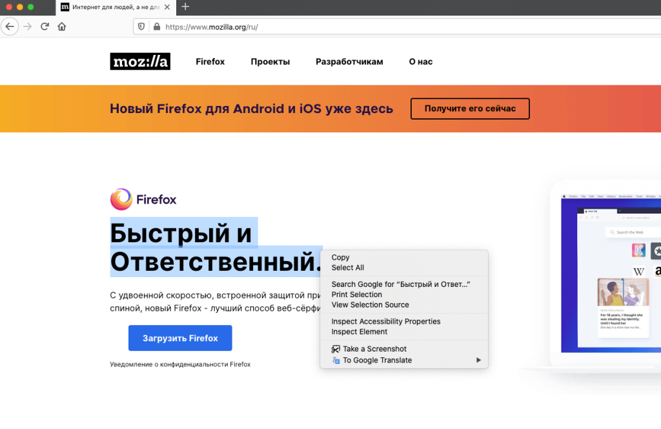Click the selected headline Быстрый и Ответственный
Screen dimensions: 661x429
(x=216, y=247)
